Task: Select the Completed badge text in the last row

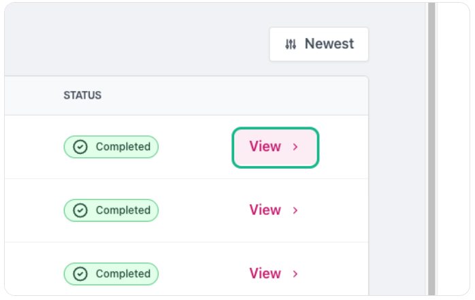Action: point(123,273)
